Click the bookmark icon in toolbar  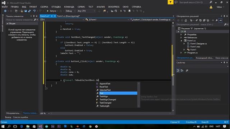coord(129,11)
